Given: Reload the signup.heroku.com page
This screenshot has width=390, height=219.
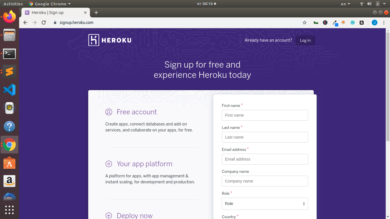Looking at the screenshot, I should point(43,22).
